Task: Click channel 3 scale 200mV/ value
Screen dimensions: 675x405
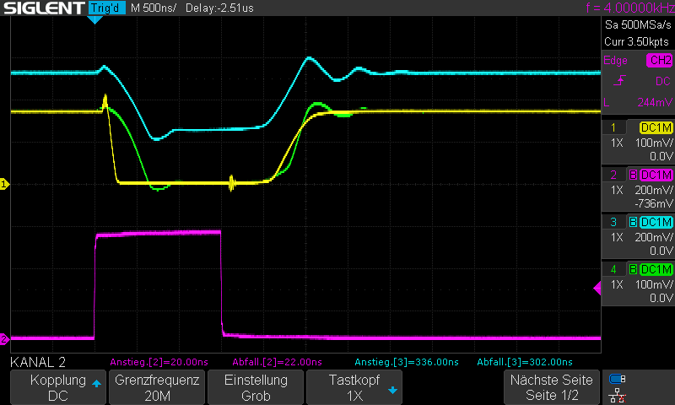Action: [654, 238]
